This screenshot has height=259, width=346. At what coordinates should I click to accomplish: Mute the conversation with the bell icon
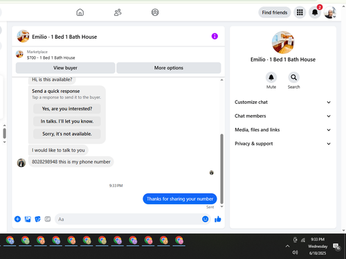(x=271, y=78)
